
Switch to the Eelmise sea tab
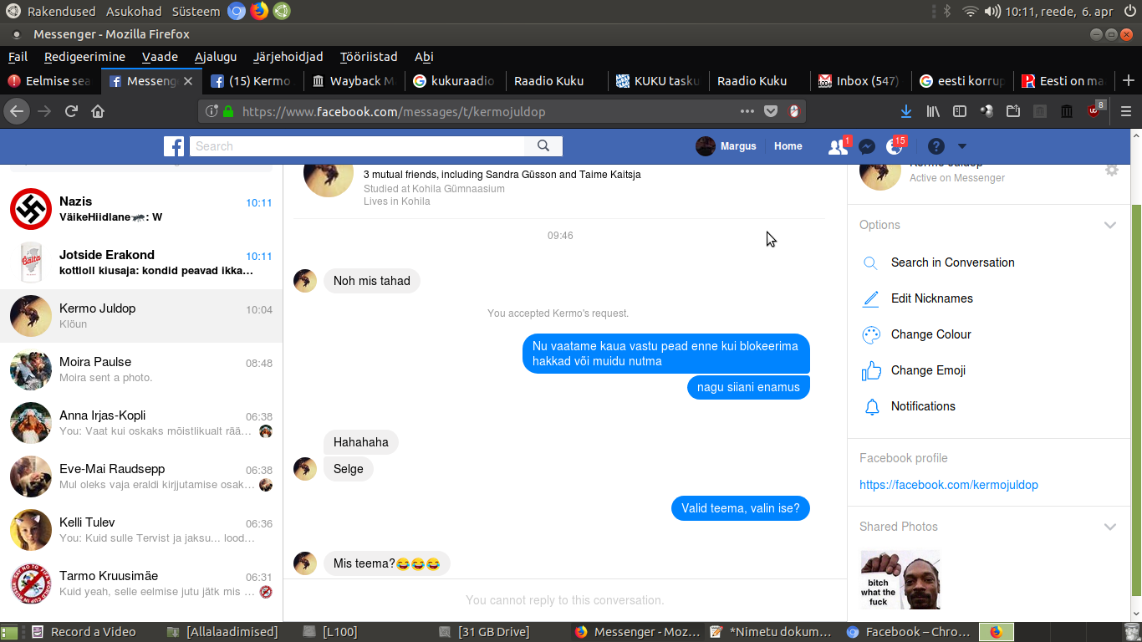coord(49,81)
